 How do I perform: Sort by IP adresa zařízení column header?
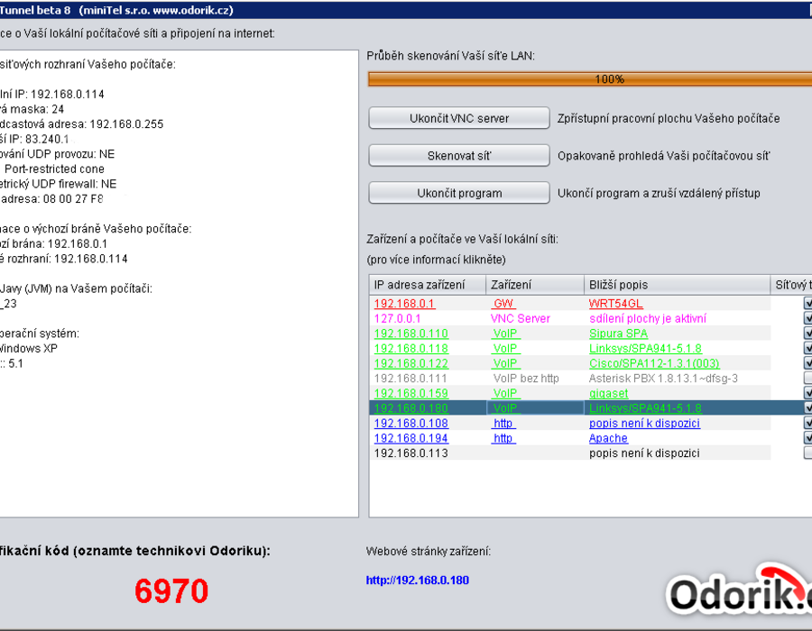pos(428,285)
